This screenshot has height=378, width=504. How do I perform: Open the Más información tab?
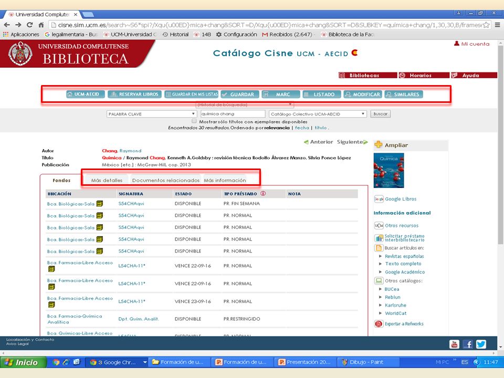(225, 180)
